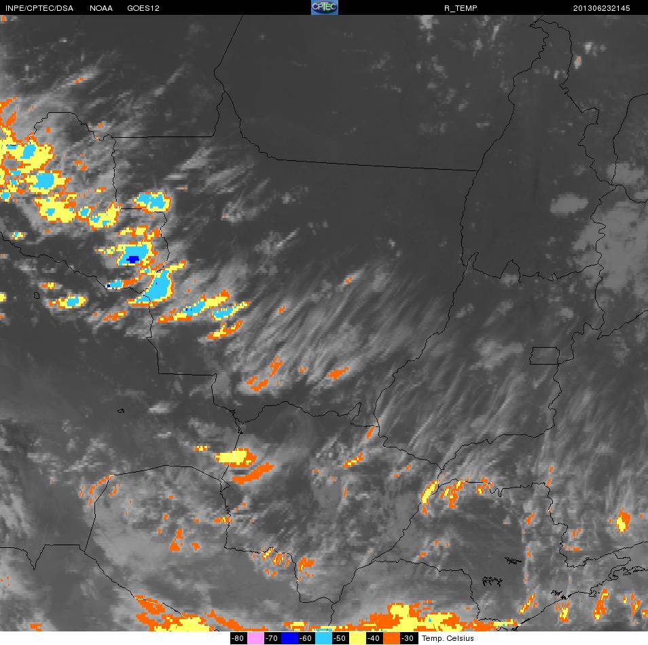Viewport: 648px width, 645px height.
Task: Select the dark blue -70 to -60 swatch
Action: tap(289, 638)
